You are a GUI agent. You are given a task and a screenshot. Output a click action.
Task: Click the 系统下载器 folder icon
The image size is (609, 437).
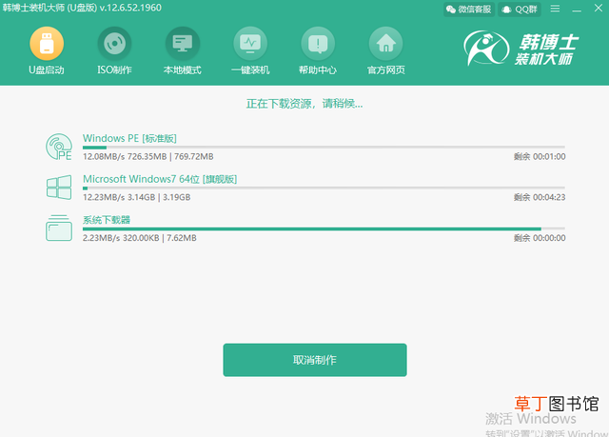click(x=59, y=228)
